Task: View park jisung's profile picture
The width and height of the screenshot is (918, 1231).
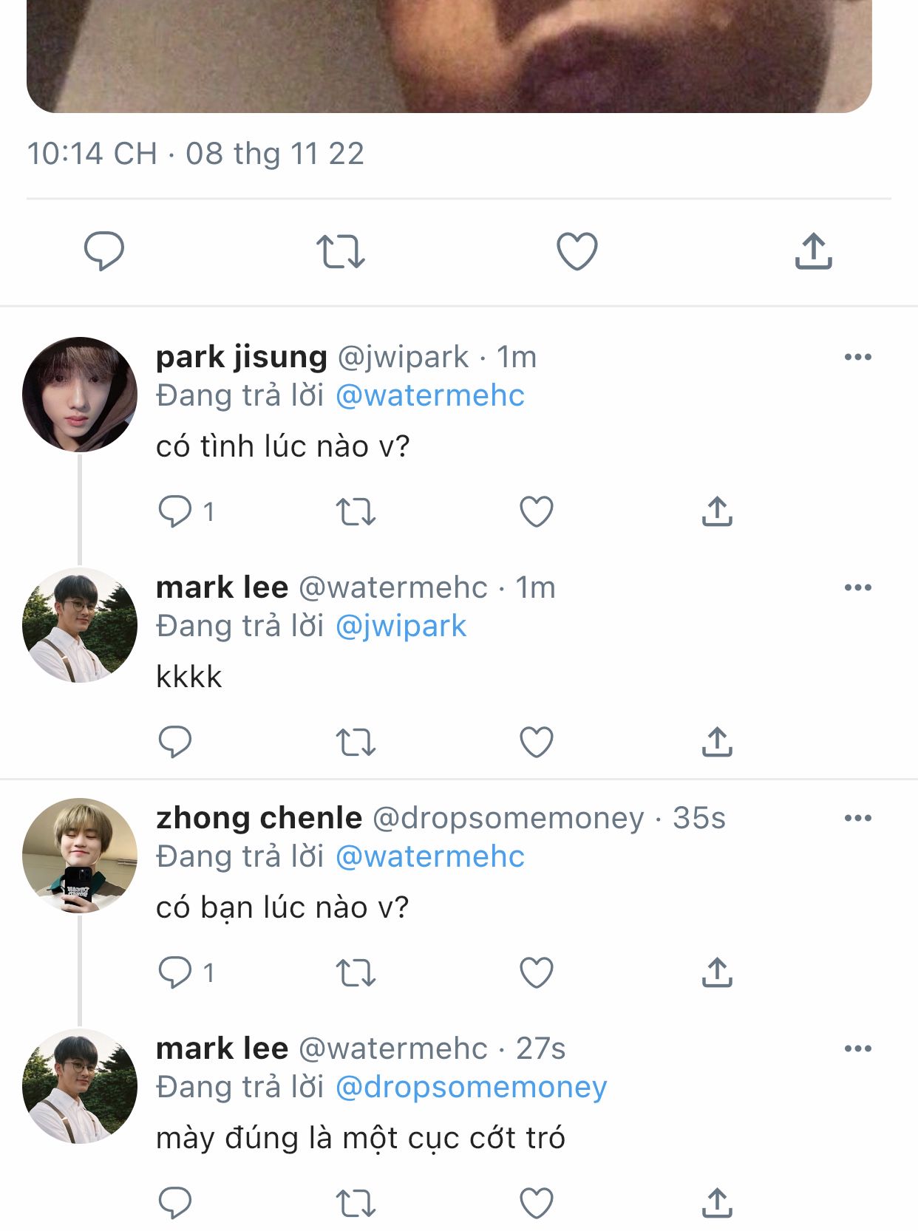Action: point(80,395)
